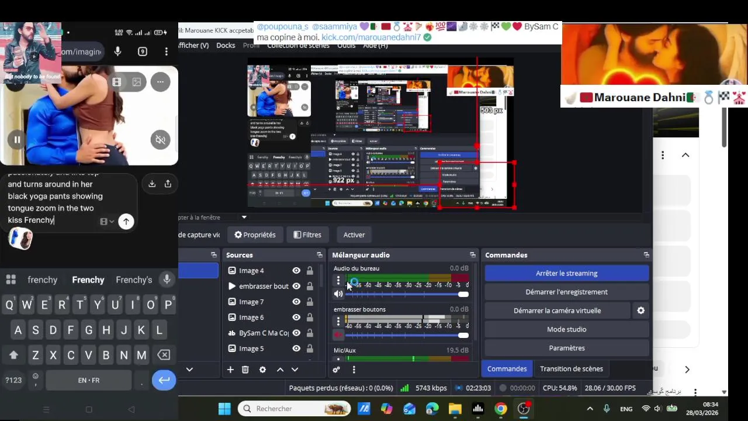Screen dimensions: 748x421
Task: Tap the download icon on phone
Action: point(152,184)
